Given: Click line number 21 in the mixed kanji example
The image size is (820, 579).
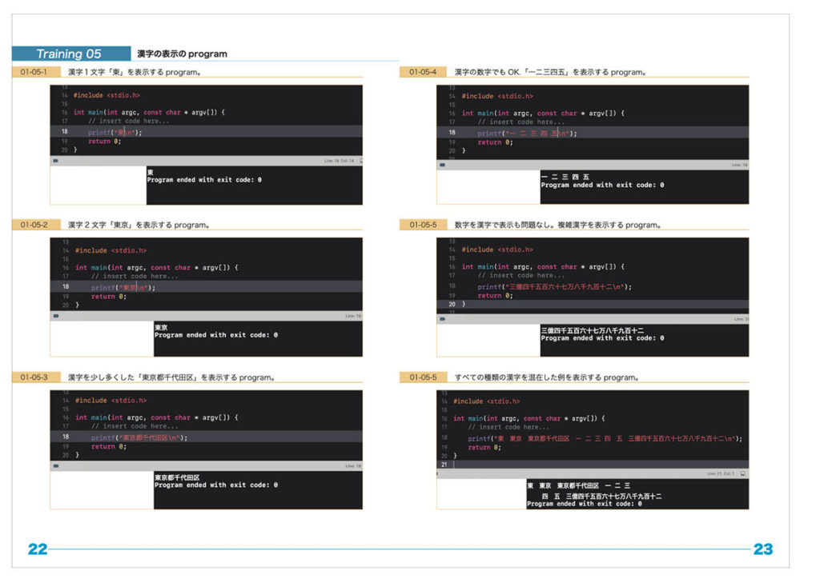Looking at the screenshot, I should pyautogui.click(x=444, y=465).
